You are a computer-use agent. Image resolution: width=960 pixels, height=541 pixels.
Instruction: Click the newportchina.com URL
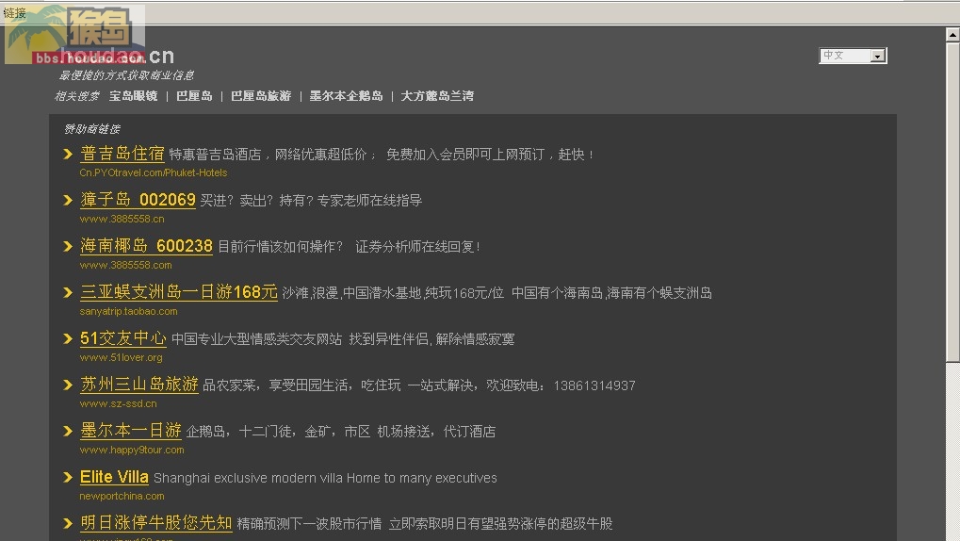point(122,496)
